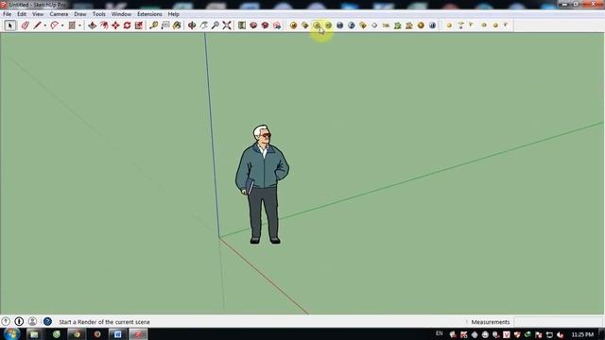The width and height of the screenshot is (605, 340).
Task: Click the V-Ray help question-mark icon
Action: point(351,25)
